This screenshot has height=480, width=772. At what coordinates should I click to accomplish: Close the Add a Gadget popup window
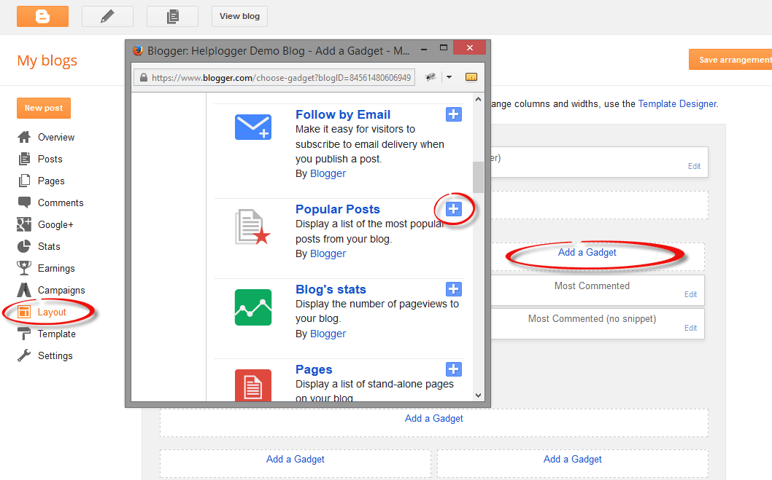click(470, 47)
